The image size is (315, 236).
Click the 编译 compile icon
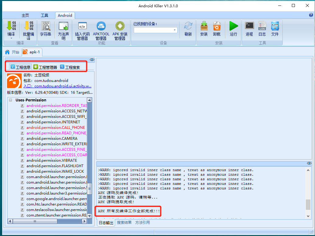click(x=11, y=29)
